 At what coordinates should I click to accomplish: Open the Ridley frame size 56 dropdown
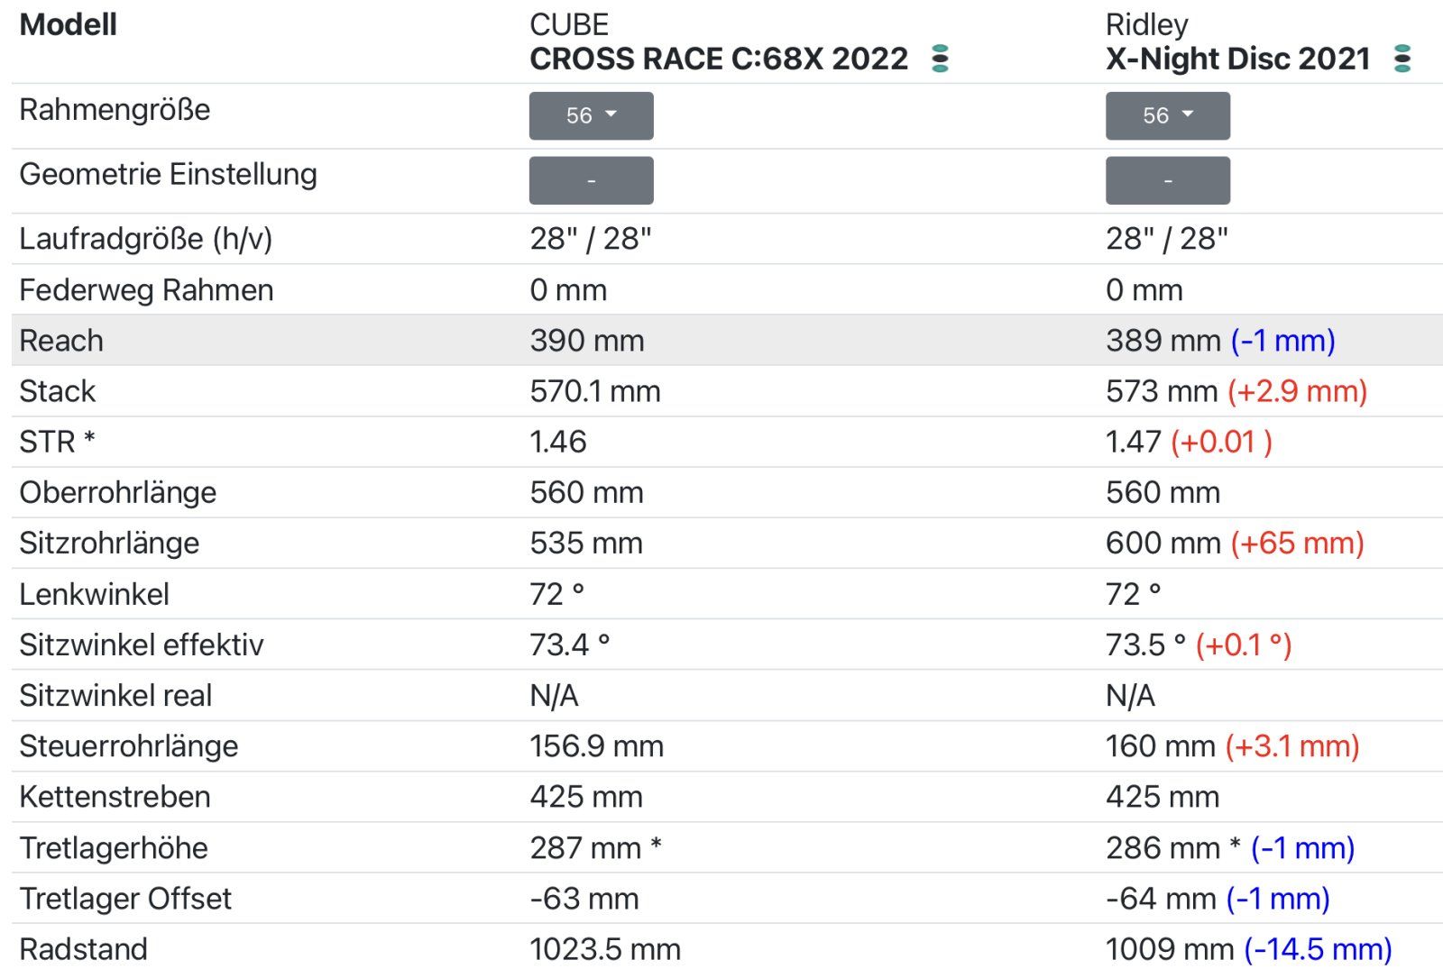(x=1168, y=115)
